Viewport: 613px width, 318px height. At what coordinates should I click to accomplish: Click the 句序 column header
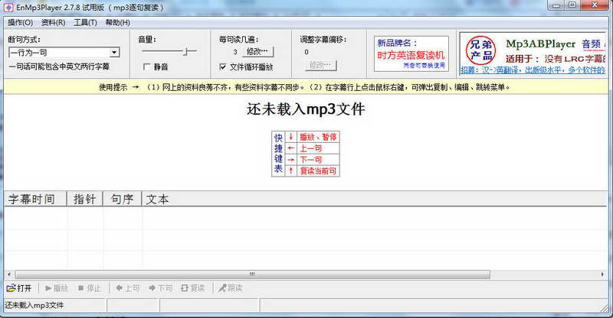[x=122, y=199]
